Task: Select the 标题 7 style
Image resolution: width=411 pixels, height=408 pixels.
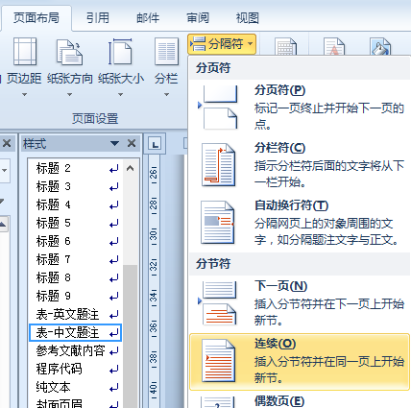Action: point(75,259)
